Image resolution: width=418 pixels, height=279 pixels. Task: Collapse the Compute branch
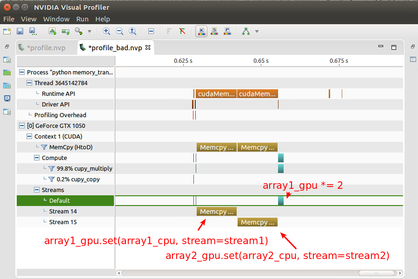(x=36, y=158)
